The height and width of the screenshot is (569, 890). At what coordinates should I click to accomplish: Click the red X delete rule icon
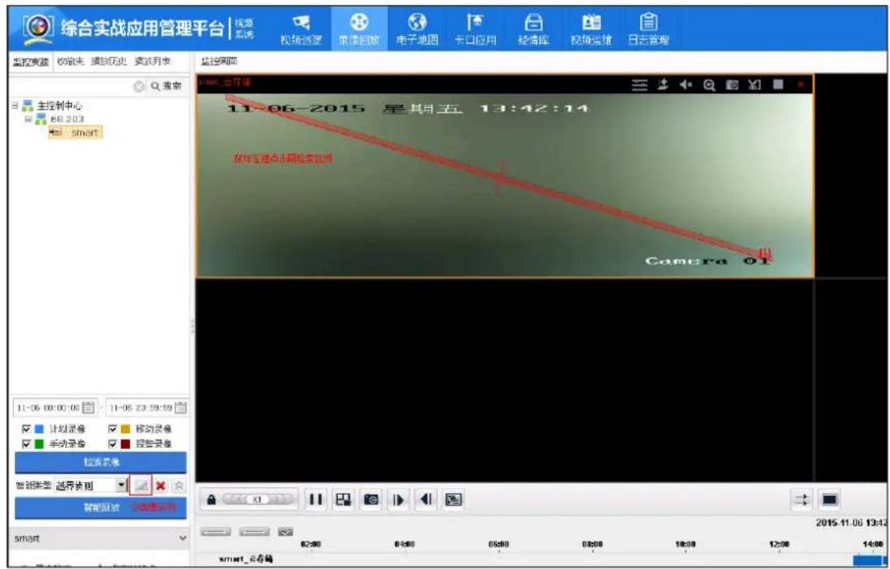[x=160, y=486]
